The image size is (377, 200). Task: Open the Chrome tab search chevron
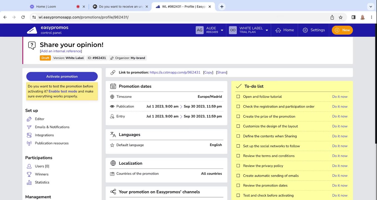pos(371,6)
